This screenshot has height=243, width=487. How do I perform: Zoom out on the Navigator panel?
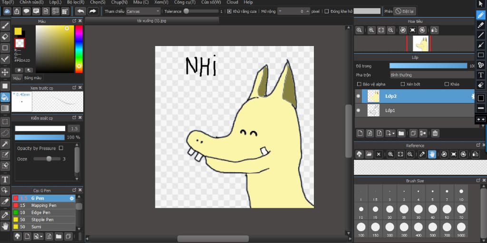click(391, 30)
